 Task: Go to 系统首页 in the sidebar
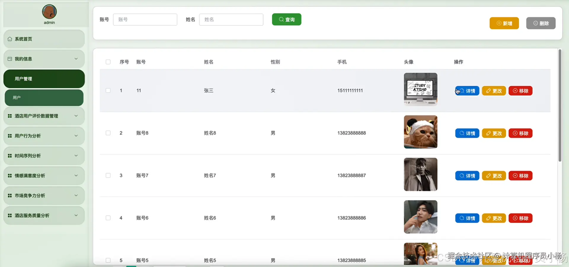44,39
